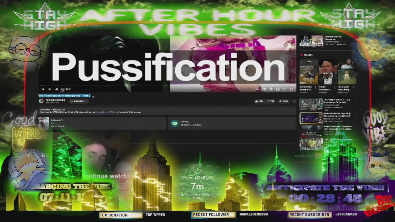This screenshot has width=395, height=222.
Task: Click the RECENT FOLLOWER label in the bottom bar
Action: (x=211, y=215)
